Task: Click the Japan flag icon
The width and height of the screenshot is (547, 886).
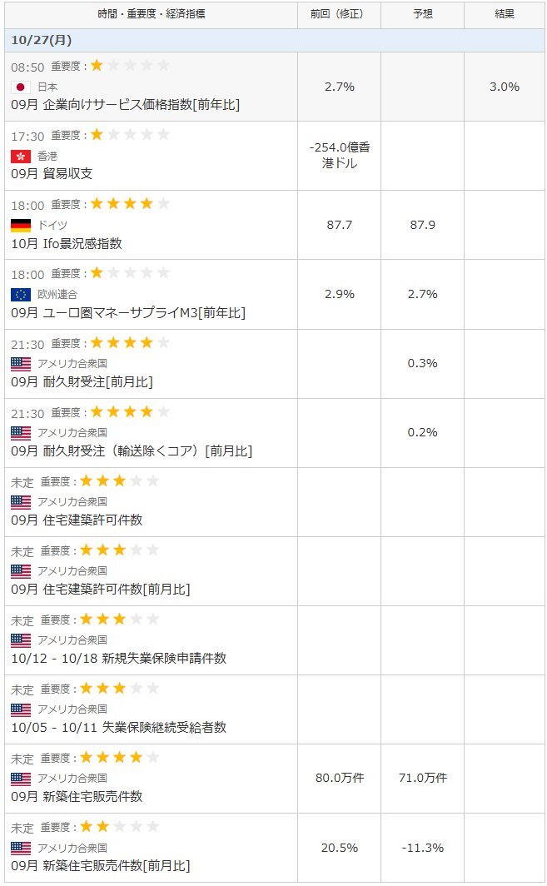Action: point(21,87)
